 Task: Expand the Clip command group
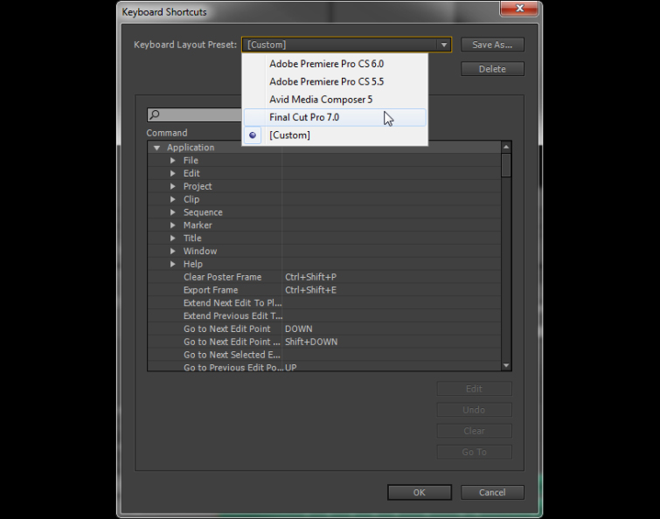172,199
